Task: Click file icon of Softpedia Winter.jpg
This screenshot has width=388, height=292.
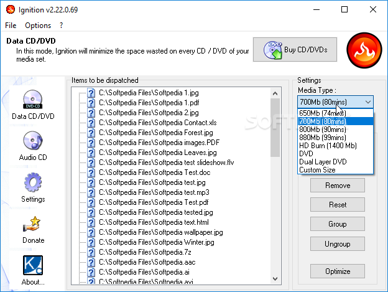Action: (91, 242)
